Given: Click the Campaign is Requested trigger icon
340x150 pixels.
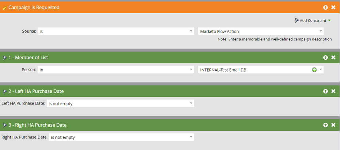Looking at the screenshot, I should tap(4, 8).
